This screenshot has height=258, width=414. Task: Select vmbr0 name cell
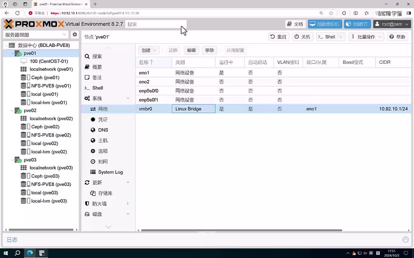pyautogui.click(x=154, y=109)
